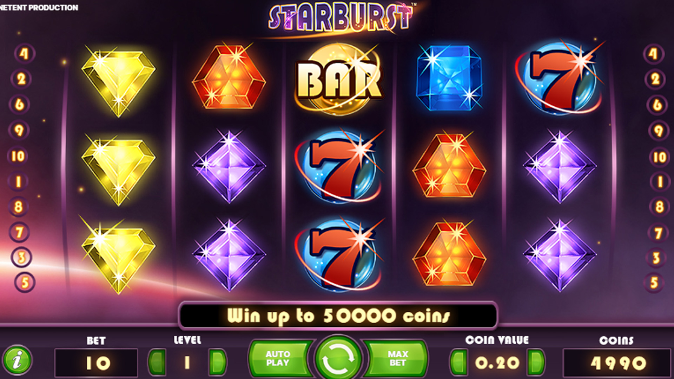Click the Coins balance display showing 4990
This screenshot has width=674, height=379.
[x=617, y=363]
